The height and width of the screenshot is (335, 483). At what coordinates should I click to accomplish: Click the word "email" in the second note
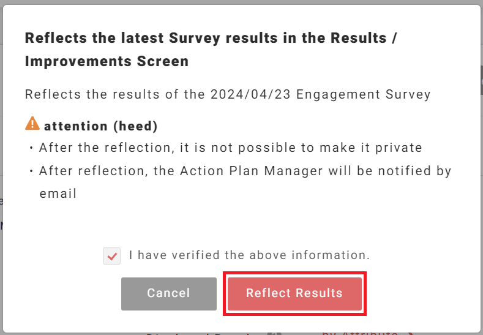coord(58,194)
